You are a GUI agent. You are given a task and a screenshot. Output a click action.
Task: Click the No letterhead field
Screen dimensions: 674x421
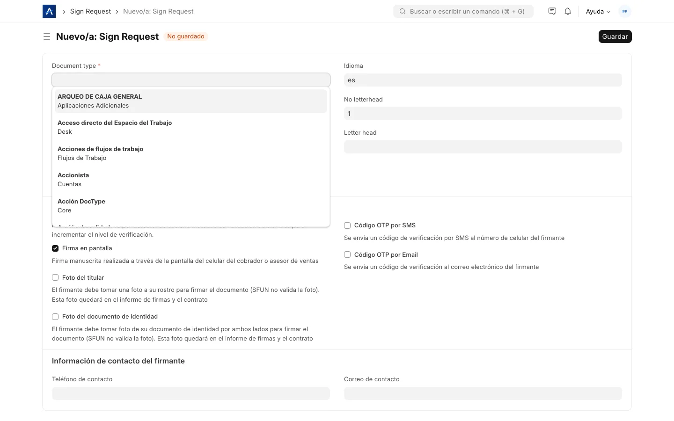coord(483,114)
